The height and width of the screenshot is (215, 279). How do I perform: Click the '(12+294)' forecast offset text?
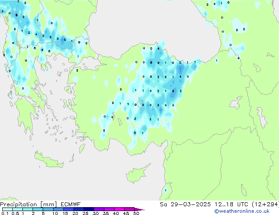click(x=265, y=204)
